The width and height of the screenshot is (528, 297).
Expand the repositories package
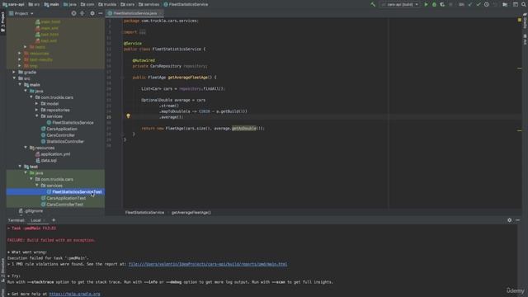[36, 110]
